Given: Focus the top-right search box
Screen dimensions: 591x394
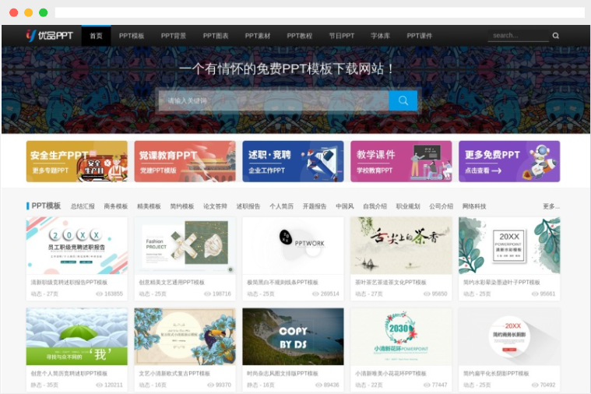Looking at the screenshot, I should [x=518, y=36].
